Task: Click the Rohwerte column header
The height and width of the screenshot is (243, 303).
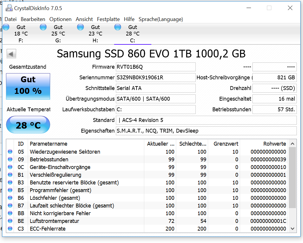Action: [x=264, y=144]
